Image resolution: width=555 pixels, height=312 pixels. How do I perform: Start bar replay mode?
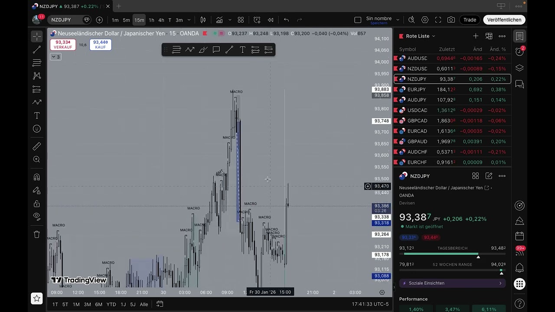[271, 20]
